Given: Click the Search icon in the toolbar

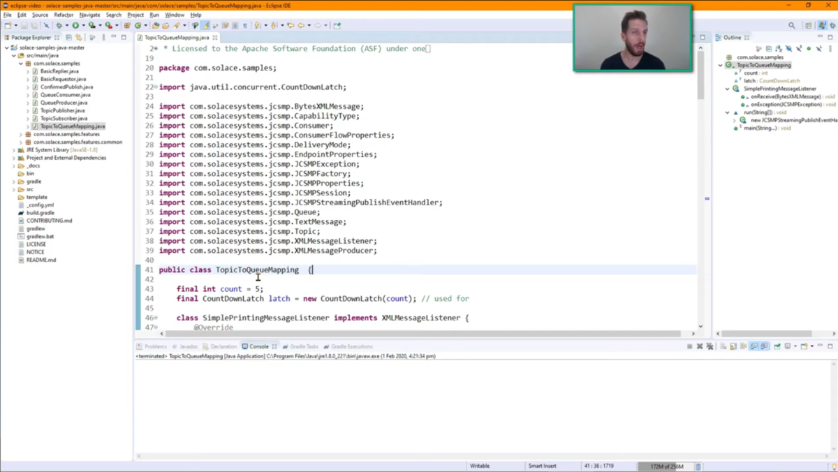Looking at the screenshot, I should (792, 25).
